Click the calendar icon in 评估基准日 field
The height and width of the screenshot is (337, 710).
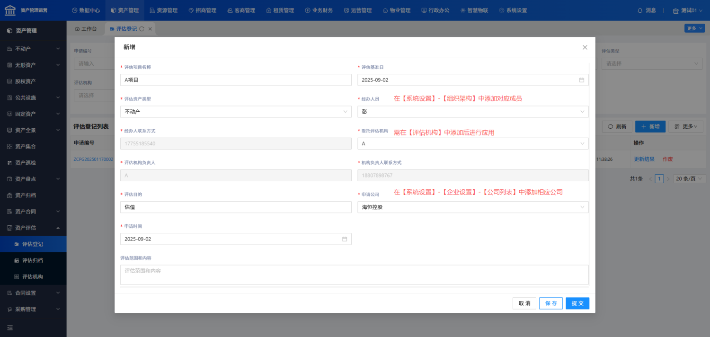click(582, 80)
